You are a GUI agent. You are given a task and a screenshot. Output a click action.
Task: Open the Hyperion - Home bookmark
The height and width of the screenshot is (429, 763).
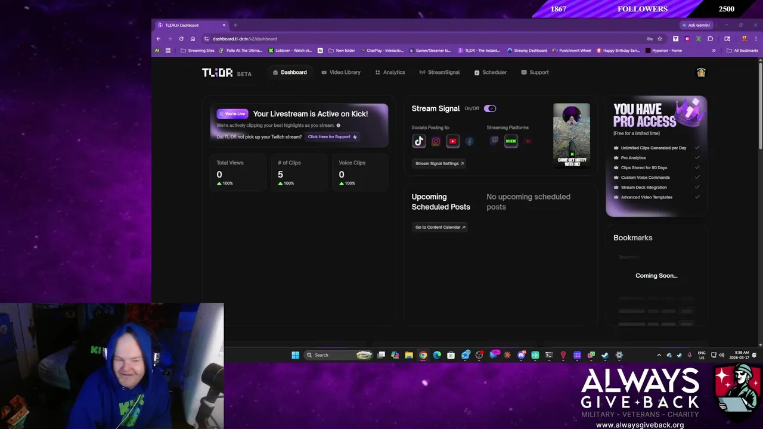(664, 51)
